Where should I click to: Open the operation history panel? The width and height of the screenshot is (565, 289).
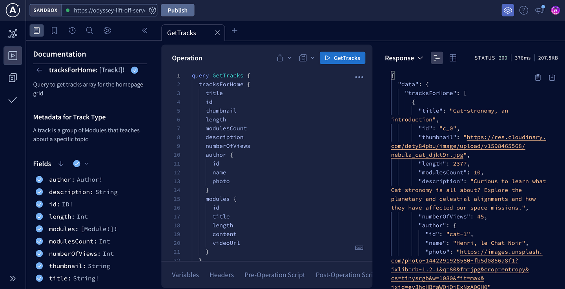click(x=72, y=30)
